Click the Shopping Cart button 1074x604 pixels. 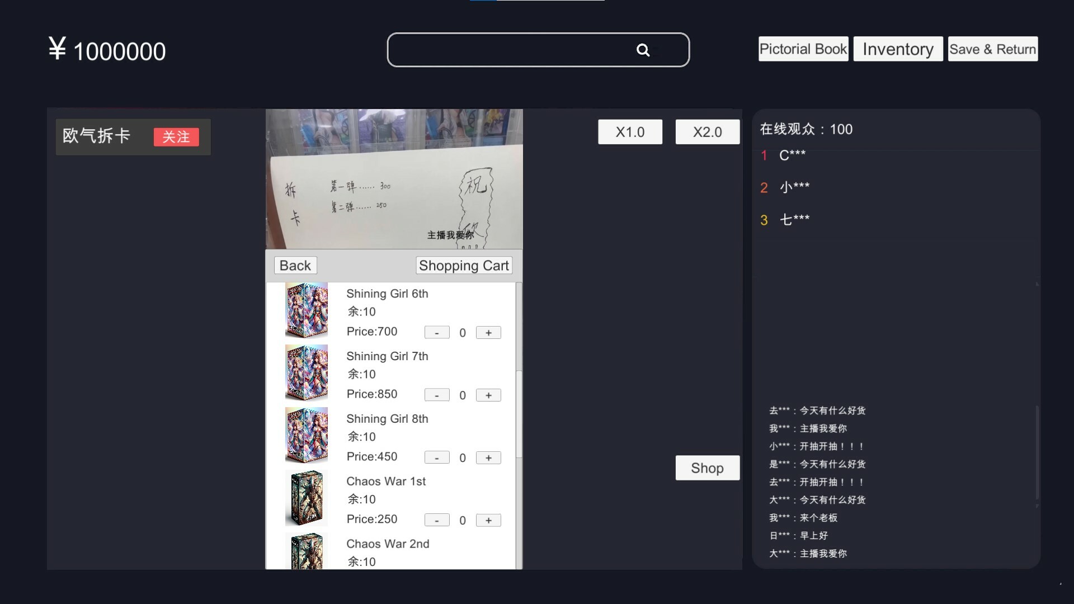[463, 266]
